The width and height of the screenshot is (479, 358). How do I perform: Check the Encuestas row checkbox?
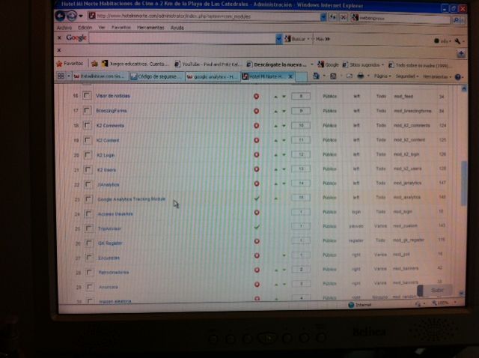pyautogui.click(x=89, y=258)
